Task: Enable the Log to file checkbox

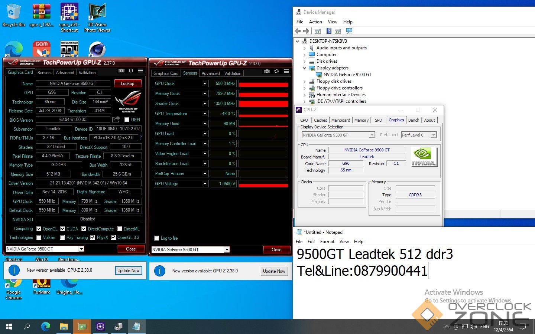Action: click(x=157, y=238)
